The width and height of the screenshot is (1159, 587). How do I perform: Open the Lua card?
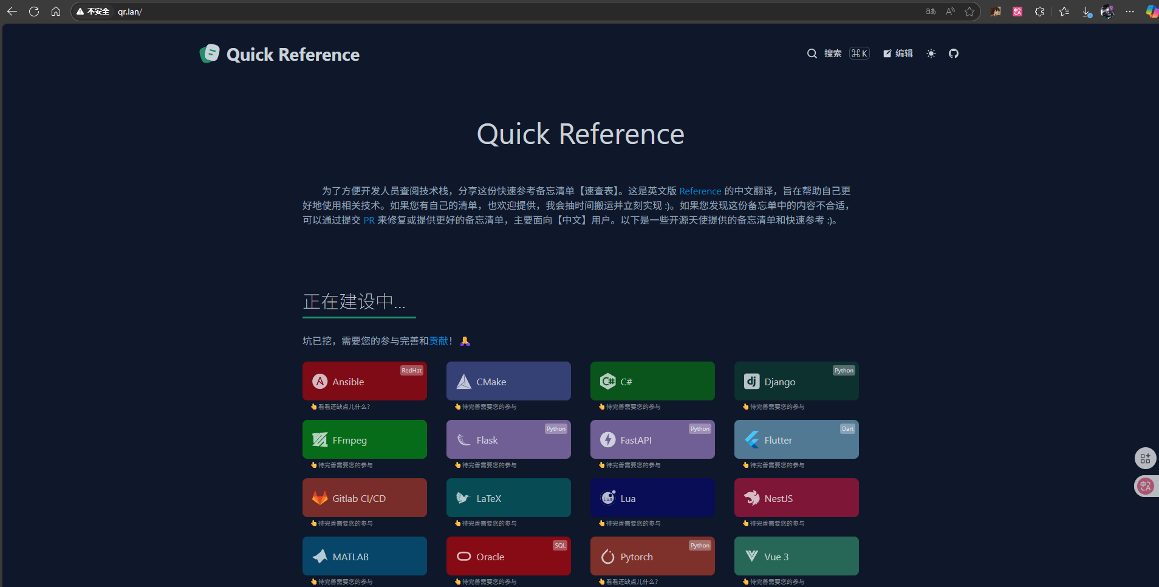[x=652, y=498]
